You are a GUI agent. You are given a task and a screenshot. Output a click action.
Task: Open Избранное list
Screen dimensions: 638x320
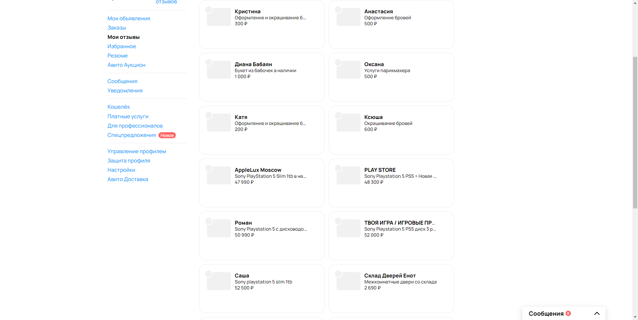pos(122,46)
